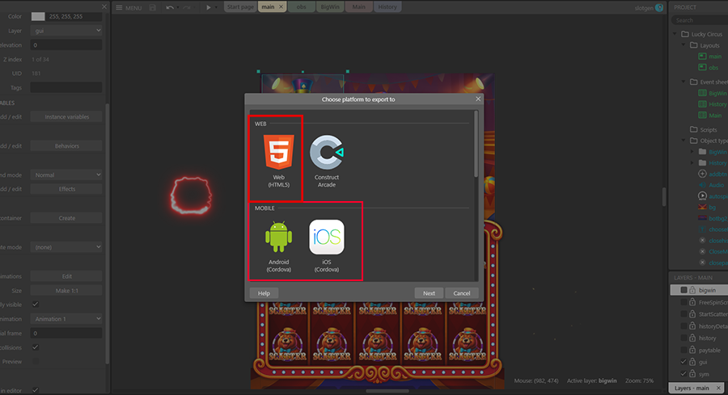The image size is (728, 395).
Task: Click the Next button in dialog
Action: [x=429, y=293]
